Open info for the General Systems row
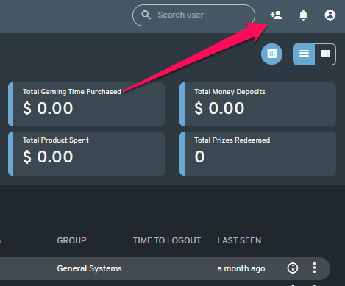The width and height of the screenshot is (345, 286). click(293, 268)
